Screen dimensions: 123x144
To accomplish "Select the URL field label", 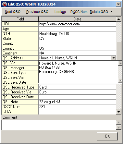I will 20,24.
